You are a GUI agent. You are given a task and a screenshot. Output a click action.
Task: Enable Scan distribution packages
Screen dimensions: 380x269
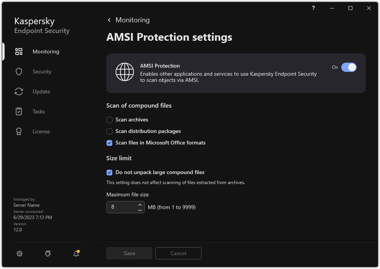(109, 131)
